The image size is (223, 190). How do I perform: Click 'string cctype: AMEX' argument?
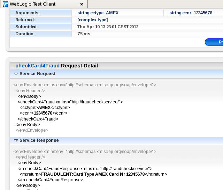point(98,13)
